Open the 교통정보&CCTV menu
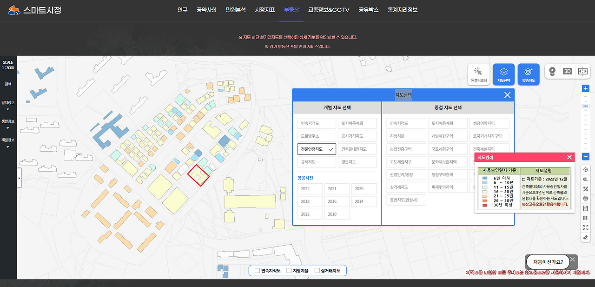The width and height of the screenshot is (595, 287). [329, 10]
